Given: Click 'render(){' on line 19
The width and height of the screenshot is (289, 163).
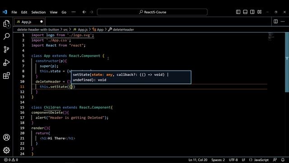Looking at the screenshot, I should pyautogui.click(x=41, y=128).
